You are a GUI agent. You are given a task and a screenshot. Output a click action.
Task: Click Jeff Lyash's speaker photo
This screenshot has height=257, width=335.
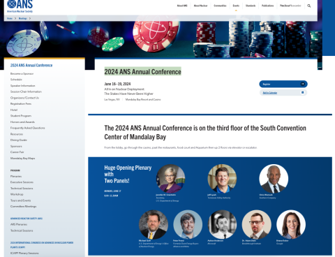click(x=222, y=179)
